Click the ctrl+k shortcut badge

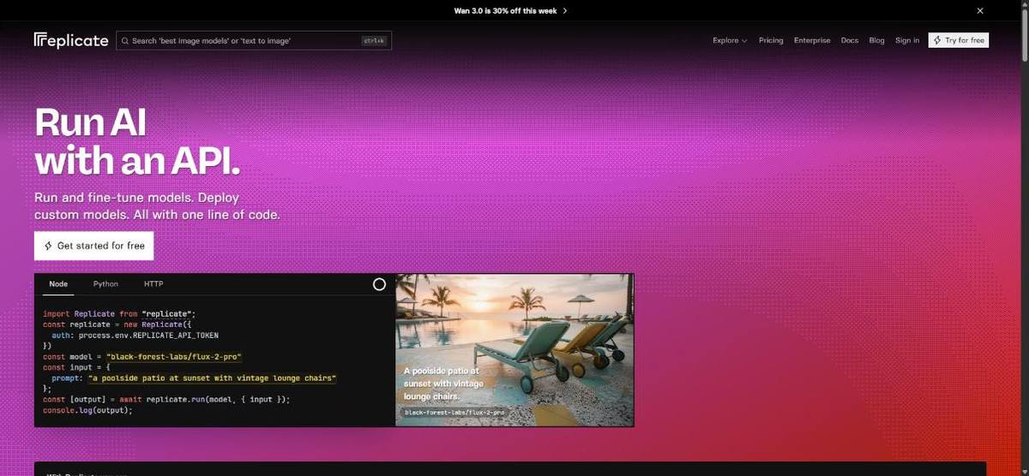tap(374, 40)
